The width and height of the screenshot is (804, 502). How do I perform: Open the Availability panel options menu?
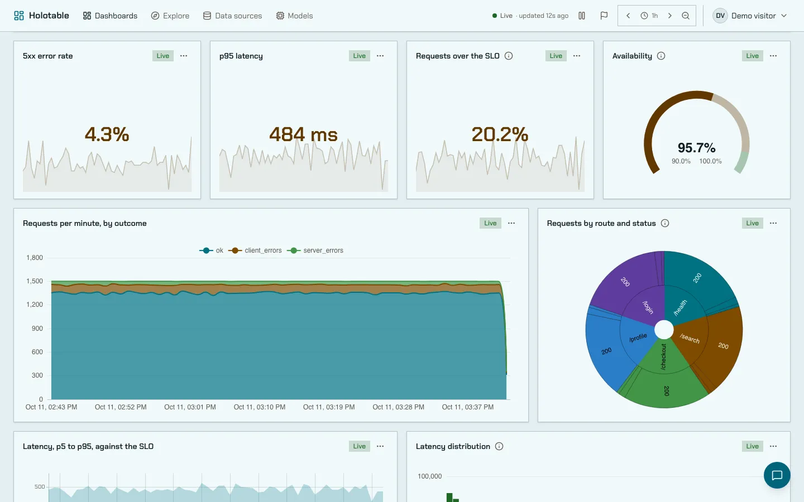[x=773, y=56]
